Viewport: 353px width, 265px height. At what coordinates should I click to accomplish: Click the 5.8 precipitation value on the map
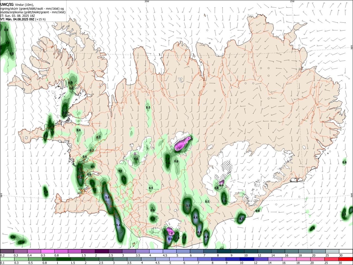[108, 198]
